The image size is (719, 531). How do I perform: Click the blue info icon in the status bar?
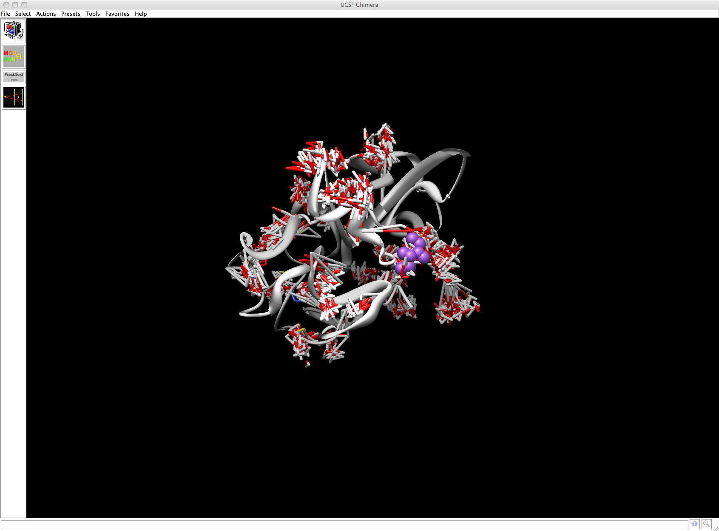[695, 524]
